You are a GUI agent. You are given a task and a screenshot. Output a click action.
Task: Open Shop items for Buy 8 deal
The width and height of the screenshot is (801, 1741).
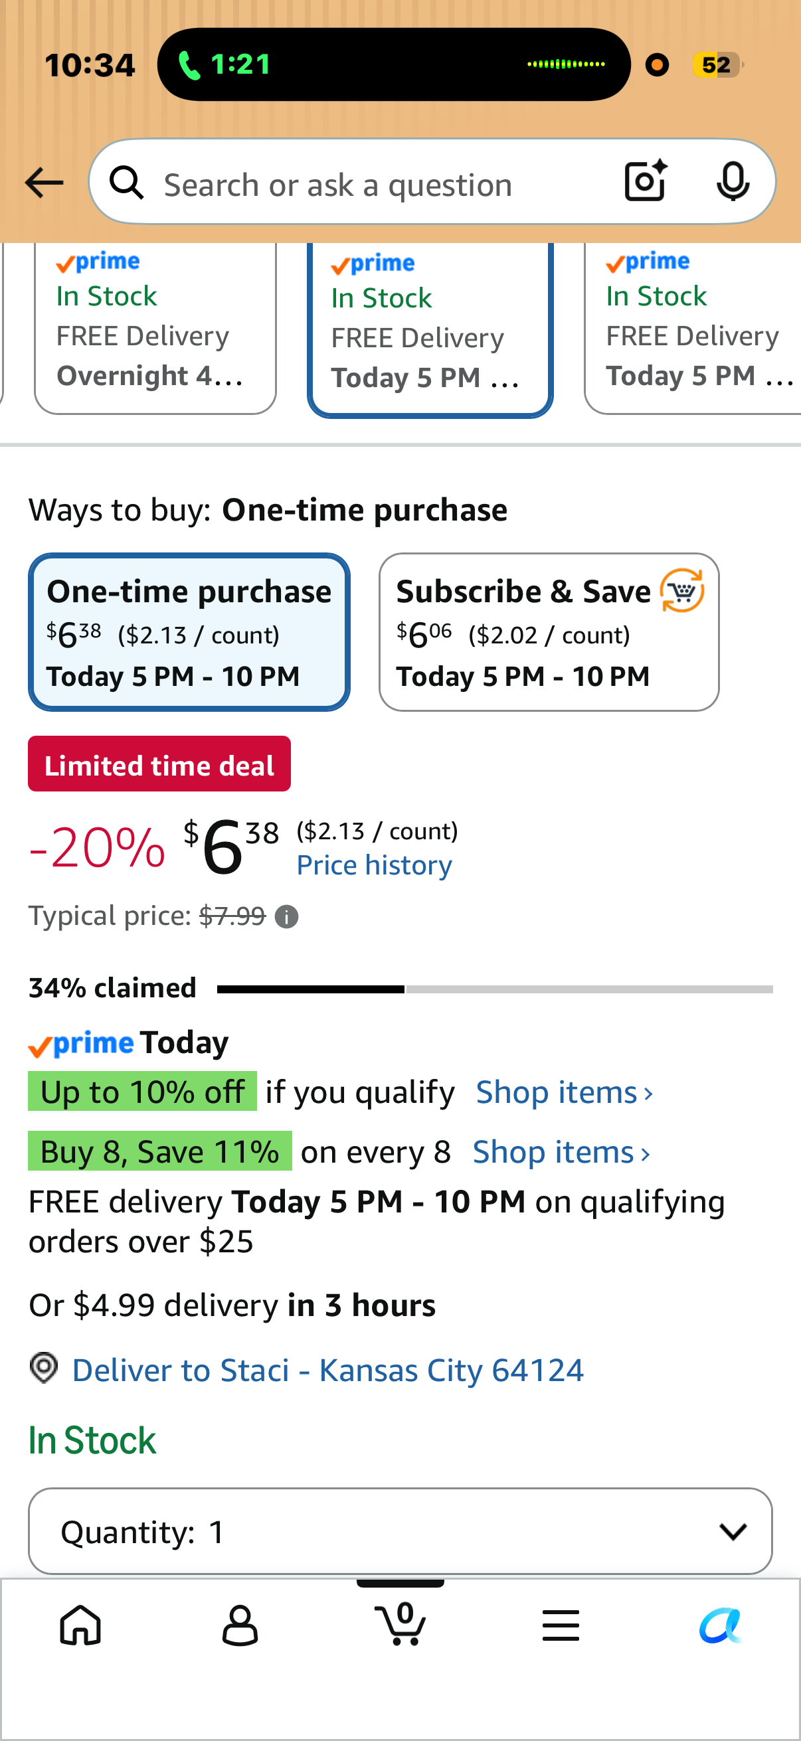coord(561,1151)
